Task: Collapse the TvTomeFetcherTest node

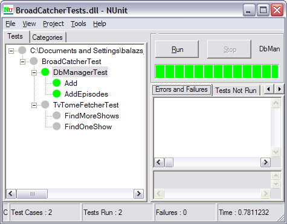Action: pyautogui.click(x=34, y=105)
